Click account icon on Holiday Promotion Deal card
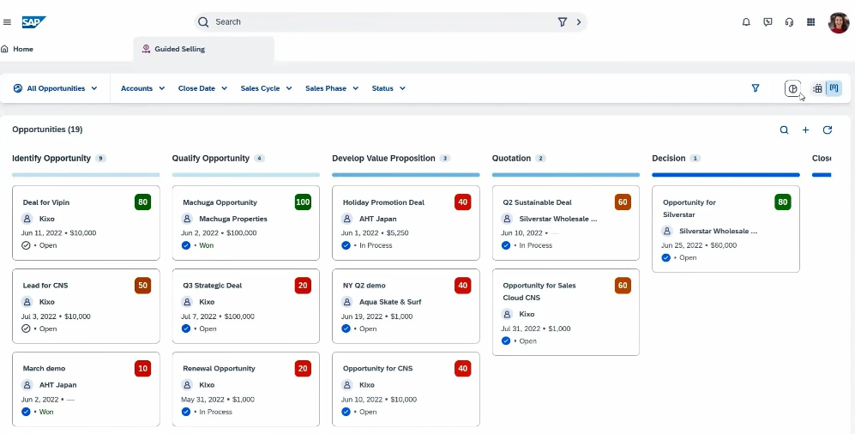 (x=346, y=219)
